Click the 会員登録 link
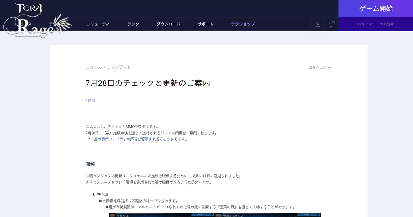Screen dimensions: 413x217 387,24
